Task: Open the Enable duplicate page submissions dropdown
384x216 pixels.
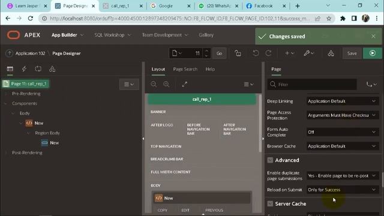Action: click(x=343, y=176)
